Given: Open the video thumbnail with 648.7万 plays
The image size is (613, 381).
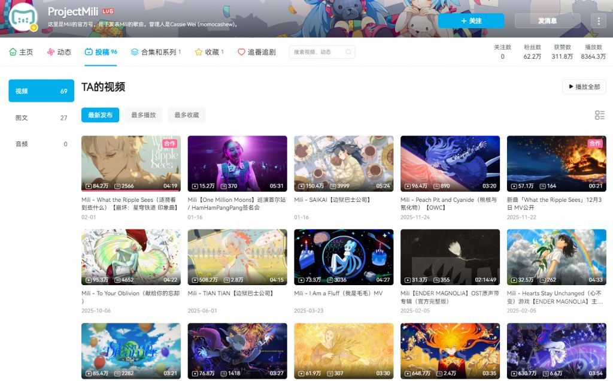Looking at the screenshot, I should point(450,351).
